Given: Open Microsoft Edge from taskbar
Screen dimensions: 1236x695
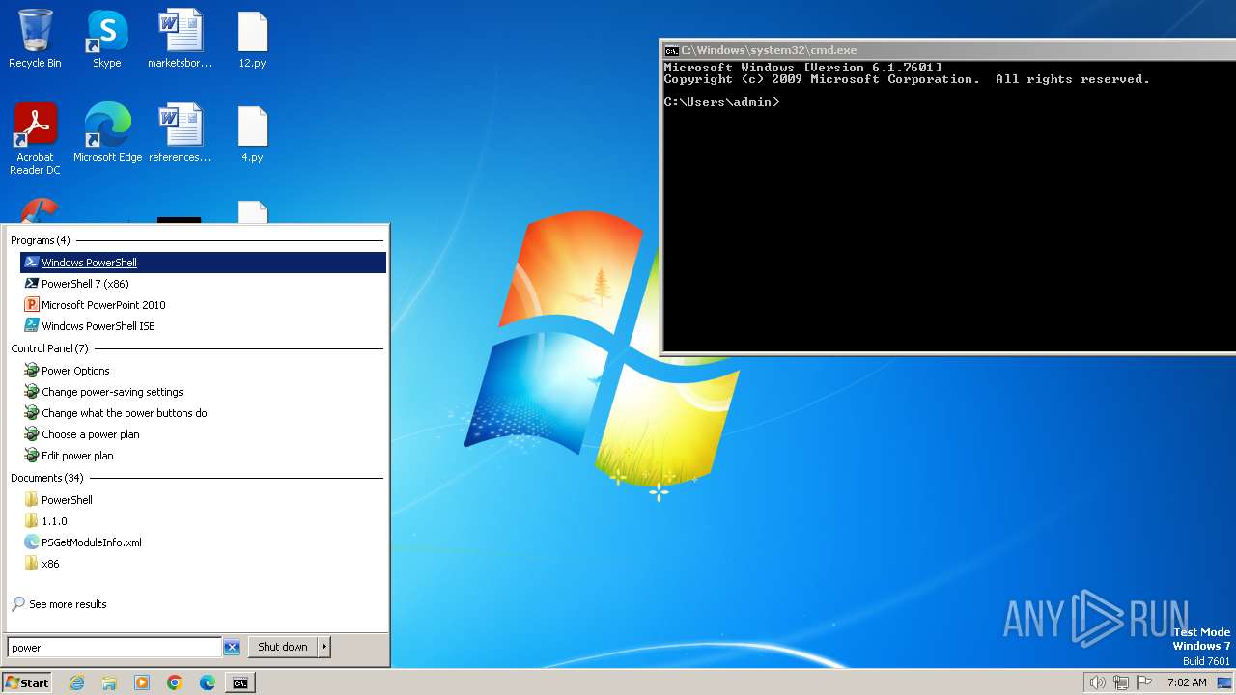Looking at the screenshot, I should pos(208,682).
